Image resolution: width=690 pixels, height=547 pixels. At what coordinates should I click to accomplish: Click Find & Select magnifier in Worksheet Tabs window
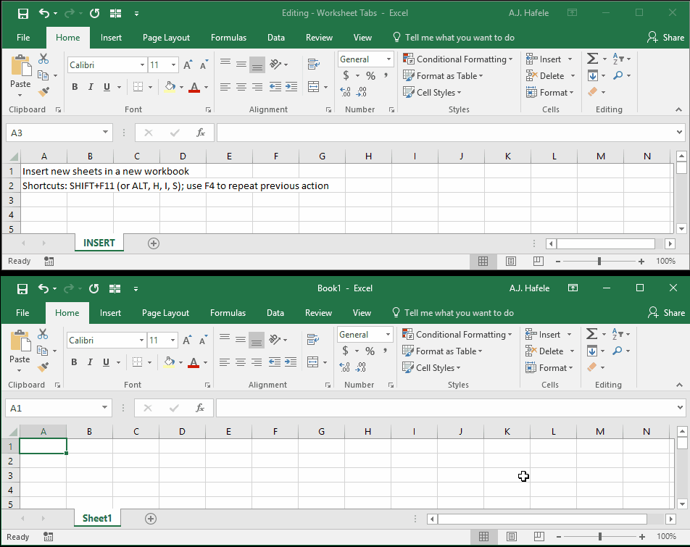click(x=618, y=75)
